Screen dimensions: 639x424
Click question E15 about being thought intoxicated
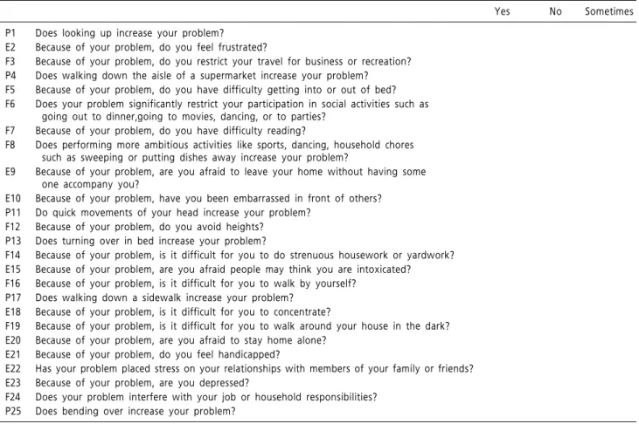[223, 270]
